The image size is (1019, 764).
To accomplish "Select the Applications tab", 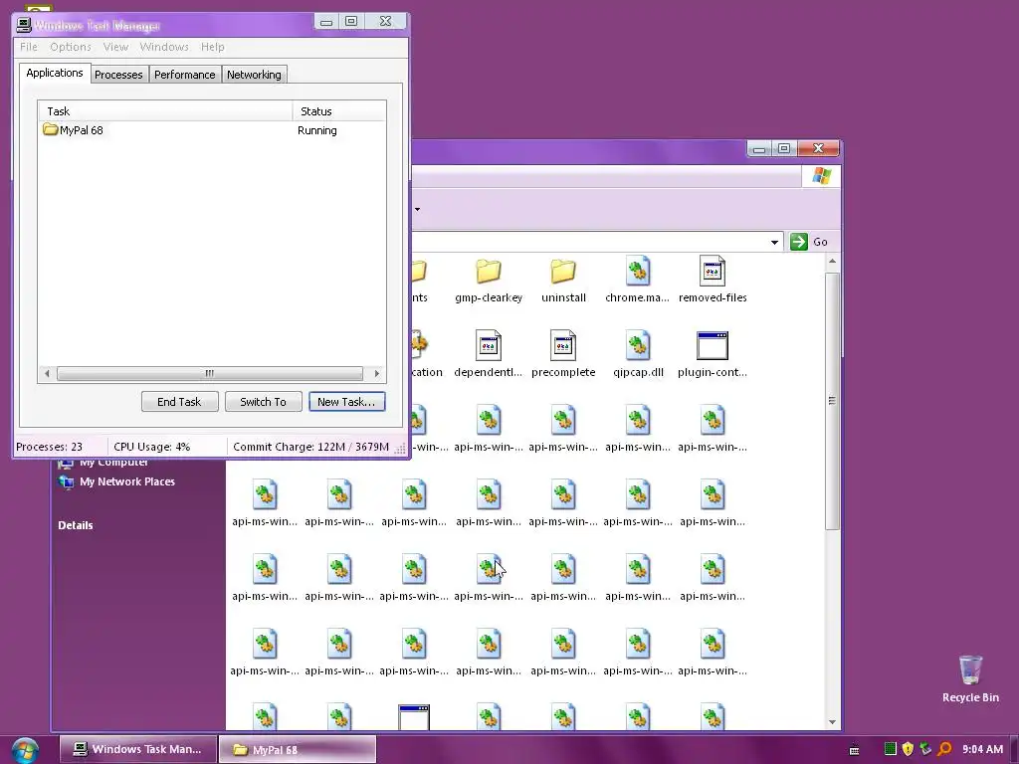I will (55, 73).
